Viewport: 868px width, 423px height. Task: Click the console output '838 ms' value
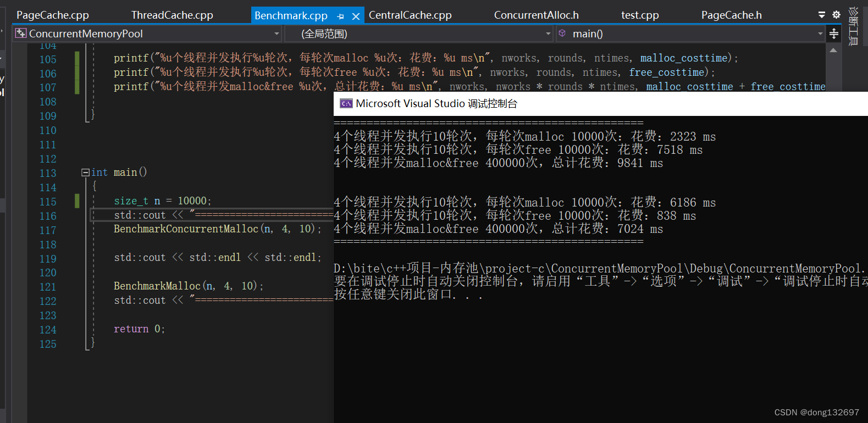point(676,216)
